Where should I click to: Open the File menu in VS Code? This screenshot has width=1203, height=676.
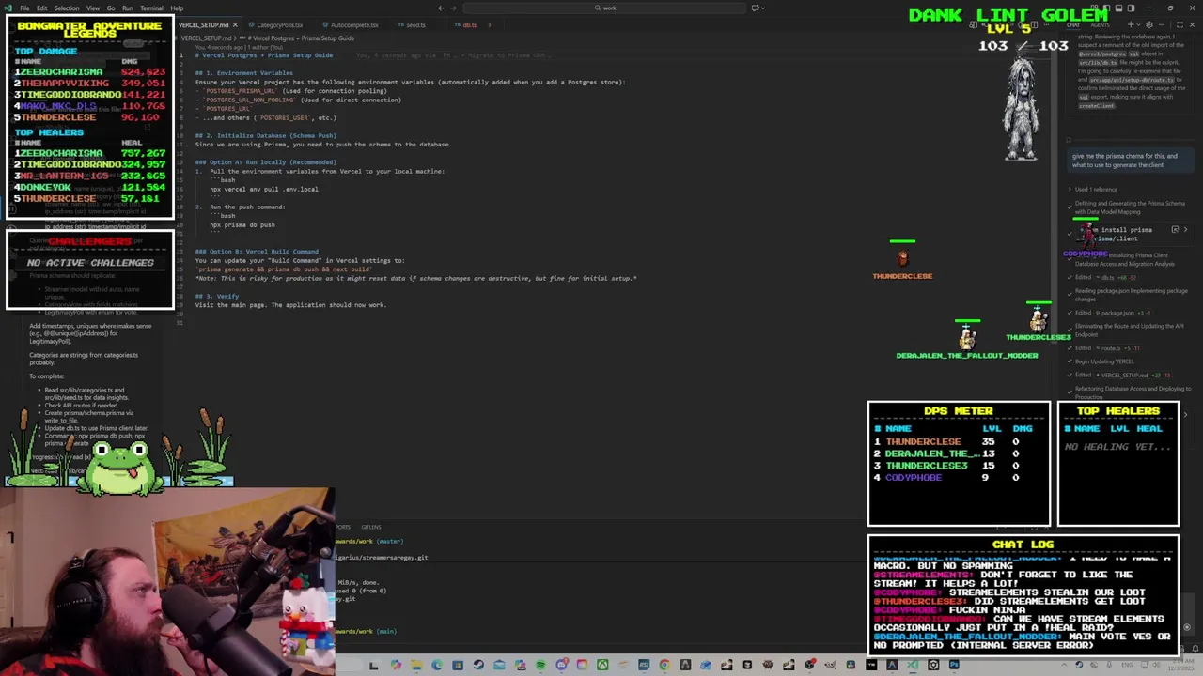(24, 8)
